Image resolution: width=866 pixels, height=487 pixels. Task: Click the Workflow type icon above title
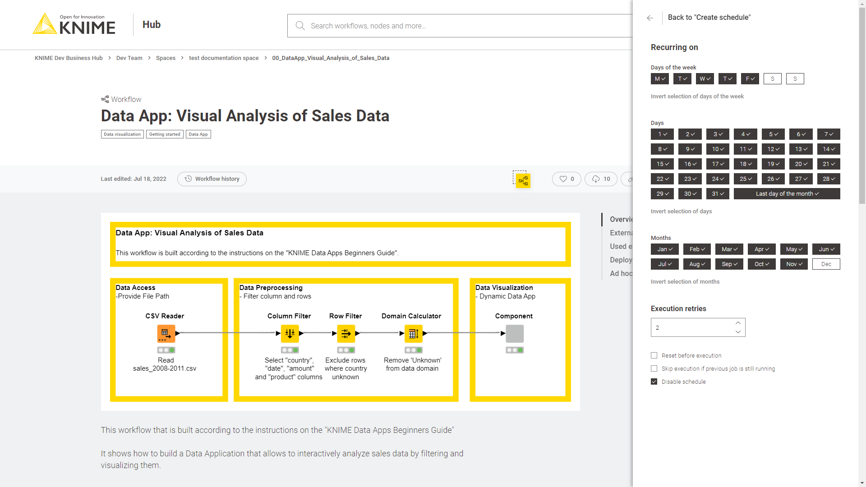(105, 99)
